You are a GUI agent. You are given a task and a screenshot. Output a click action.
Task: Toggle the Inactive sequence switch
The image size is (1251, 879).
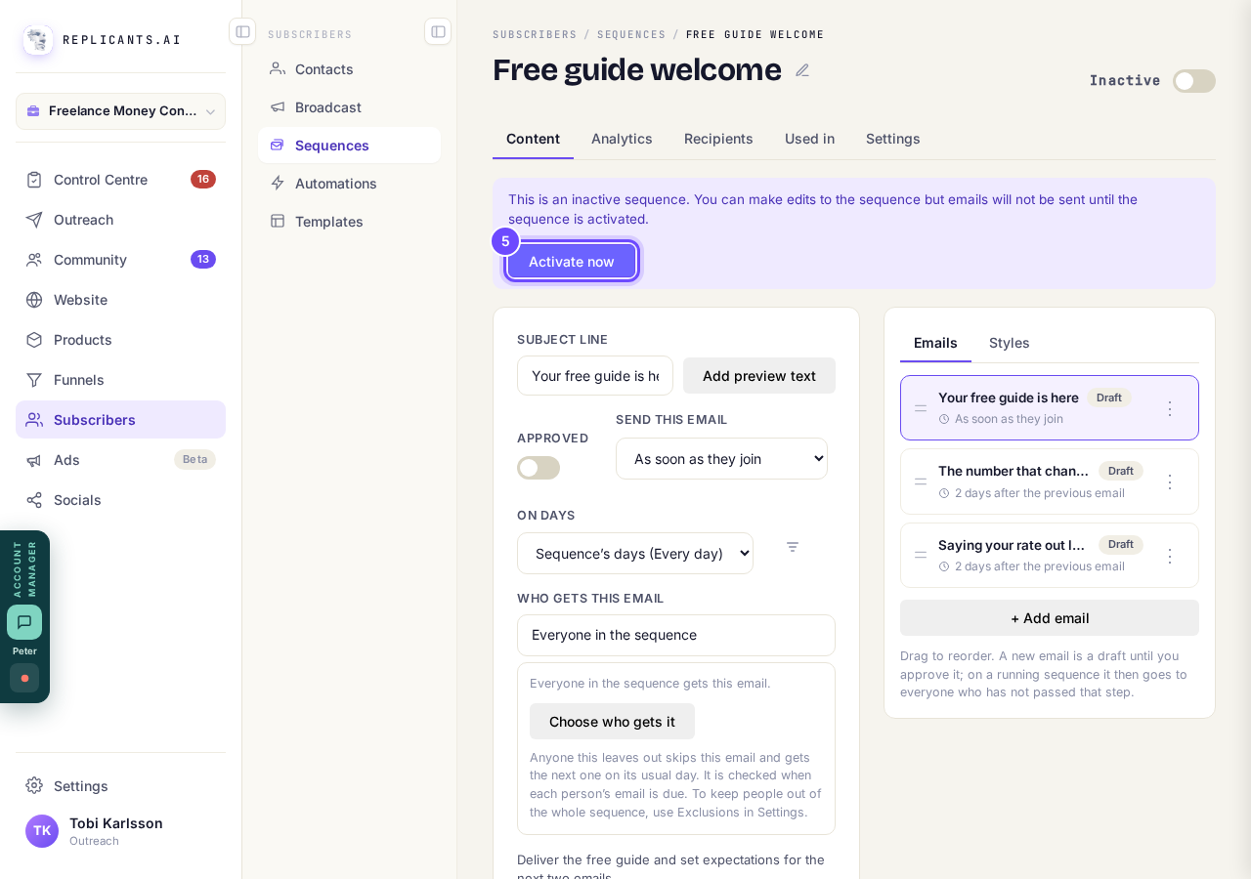[1194, 81]
